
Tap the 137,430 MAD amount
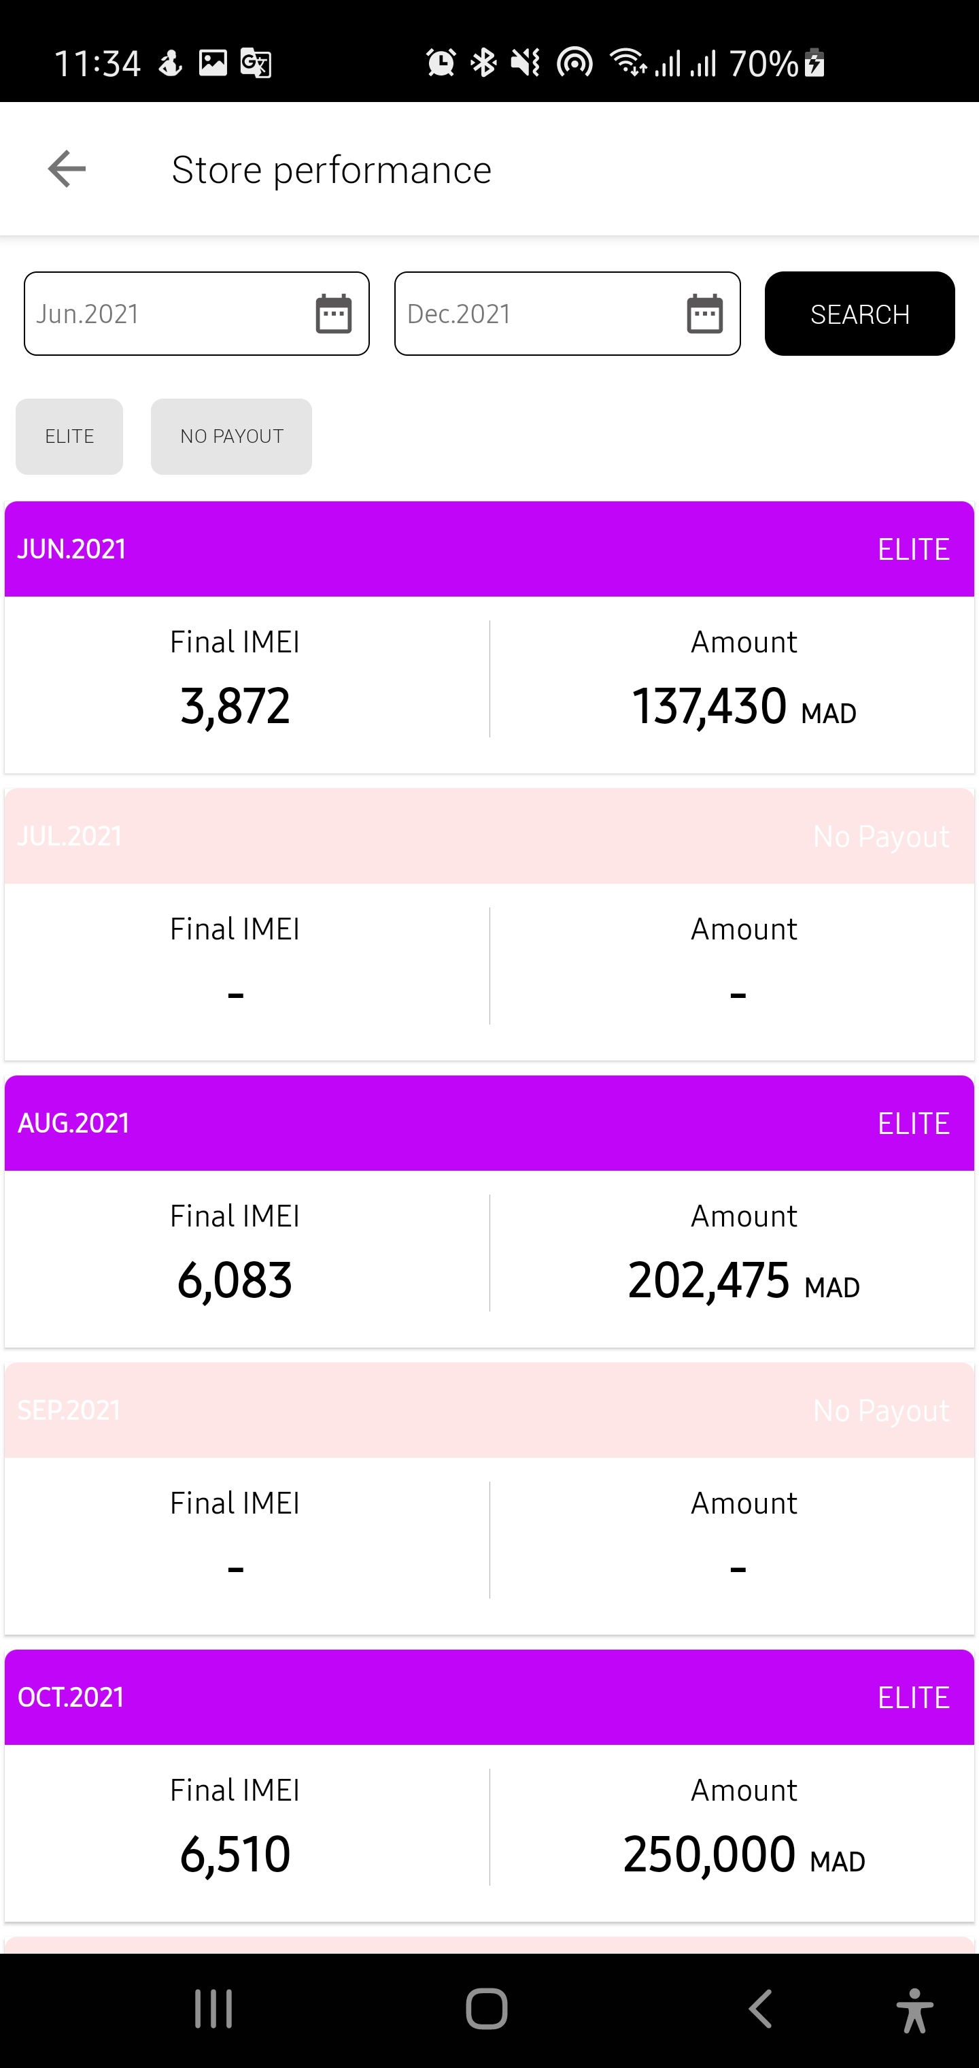click(743, 707)
